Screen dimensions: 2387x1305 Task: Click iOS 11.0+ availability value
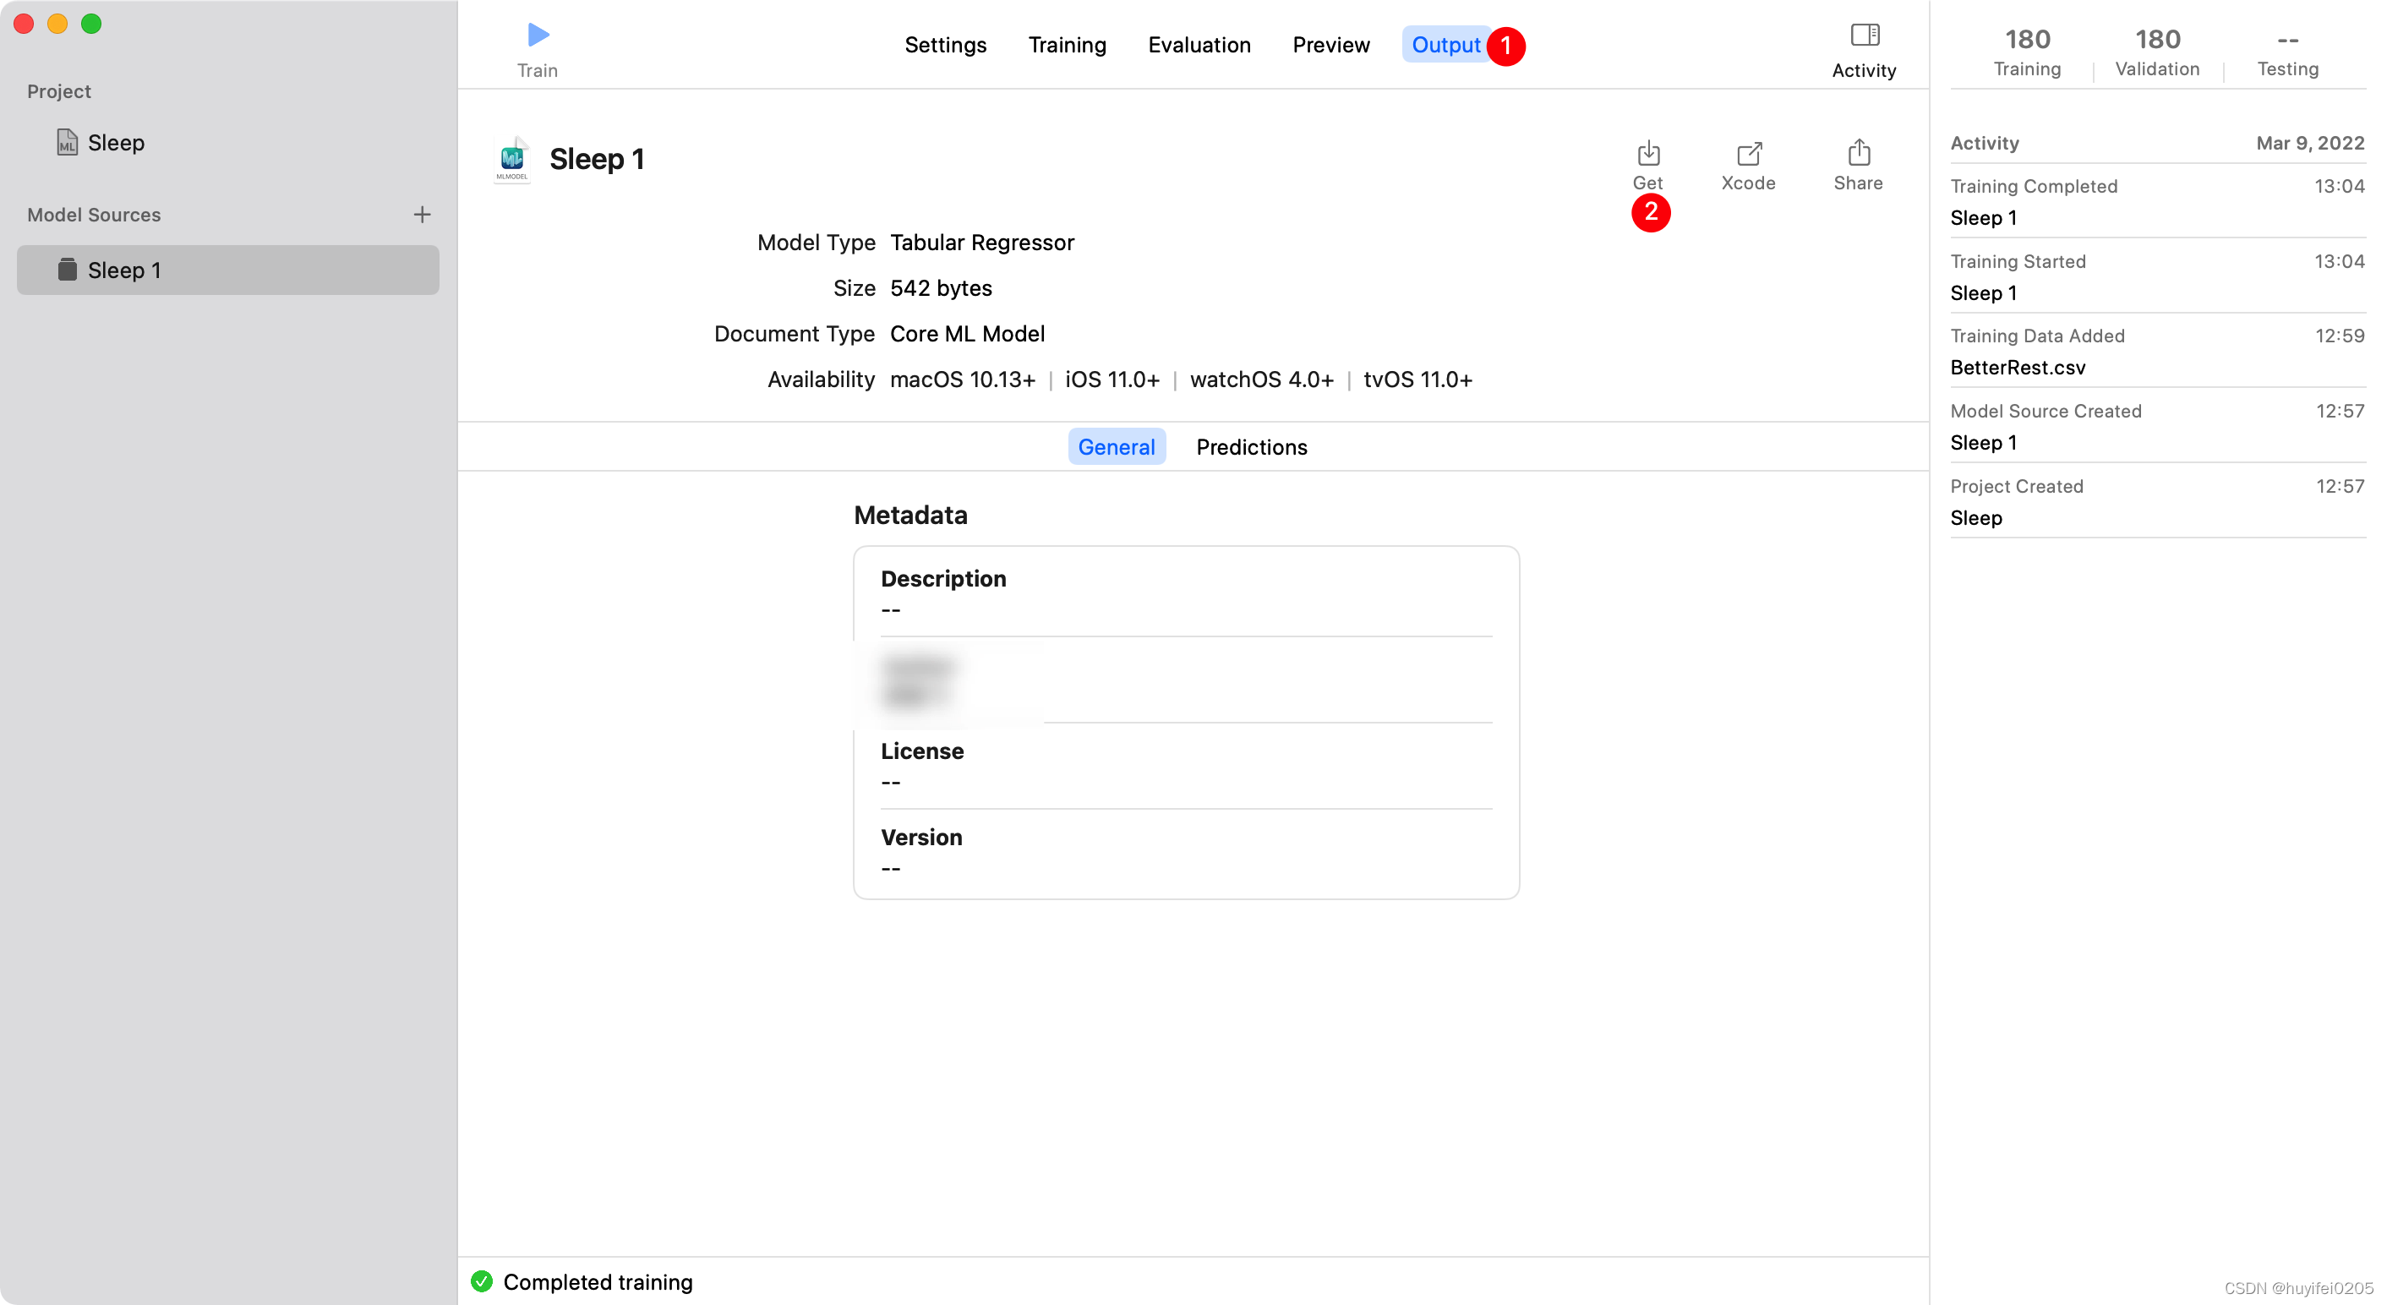(x=1112, y=379)
